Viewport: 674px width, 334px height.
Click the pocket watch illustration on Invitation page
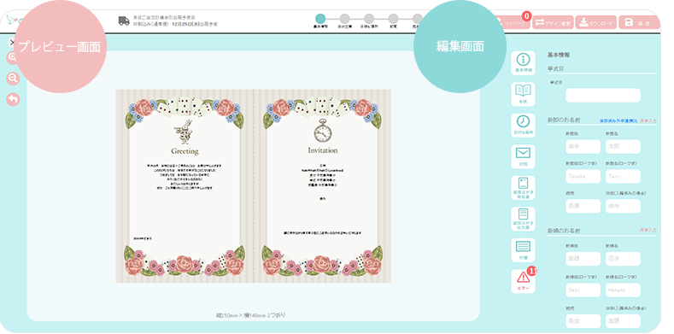322,130
